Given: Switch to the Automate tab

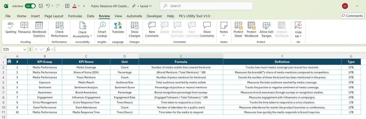Looking at the screenshot, I should (x=134, y=16).
